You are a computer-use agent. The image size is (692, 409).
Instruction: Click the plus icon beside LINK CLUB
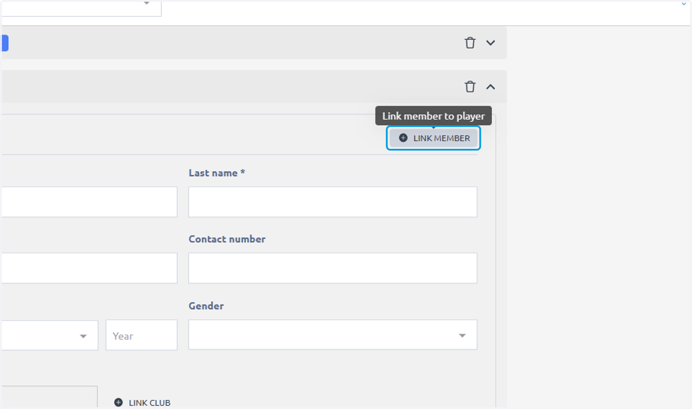point(118,403)
